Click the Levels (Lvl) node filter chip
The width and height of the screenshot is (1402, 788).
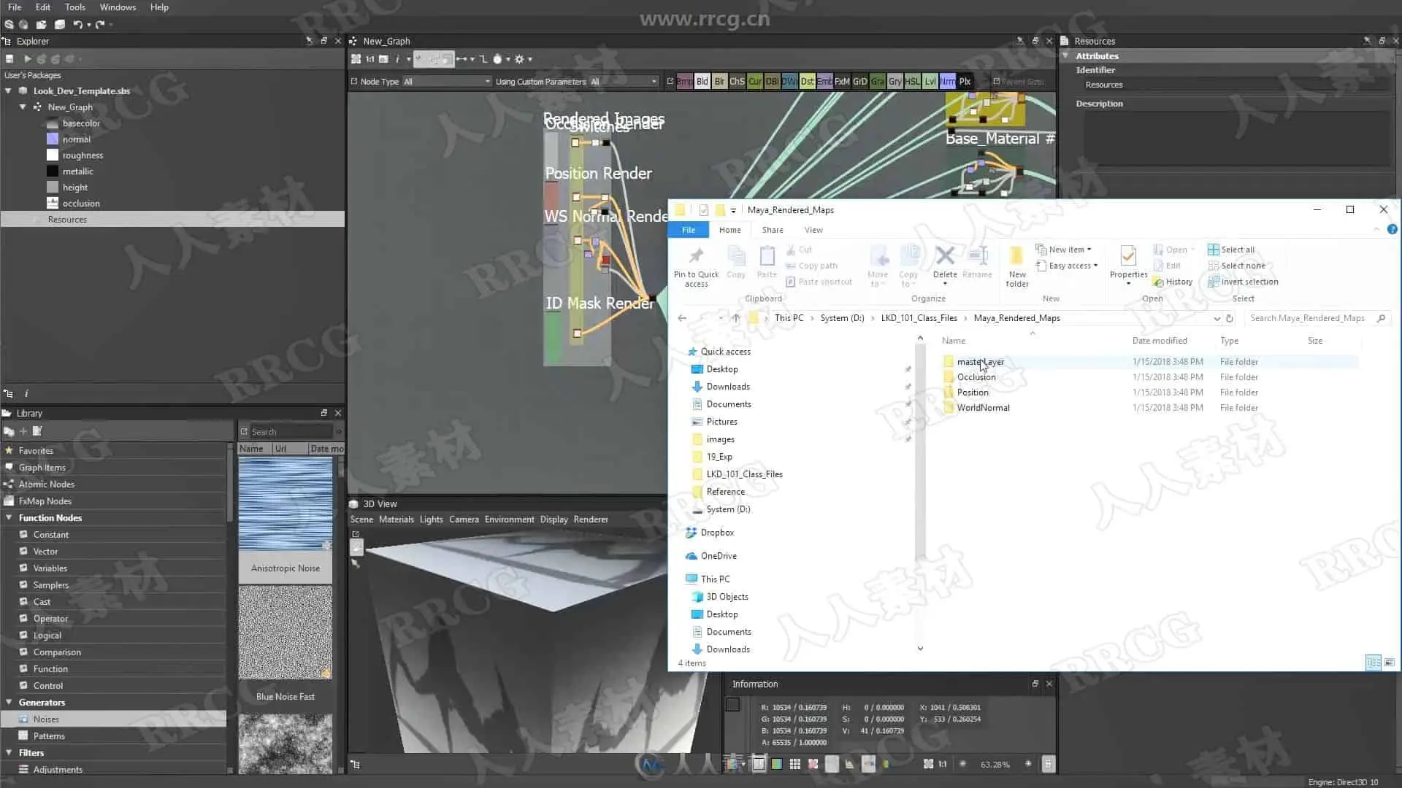(930, 82)
